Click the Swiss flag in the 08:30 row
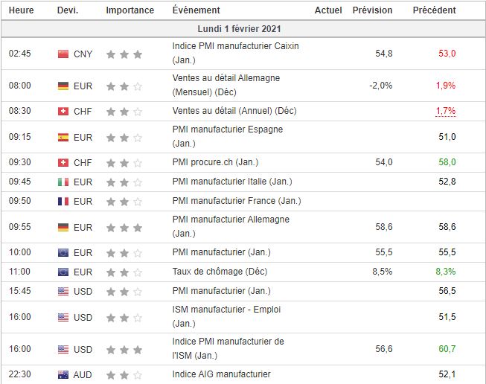 coord(63,111)
